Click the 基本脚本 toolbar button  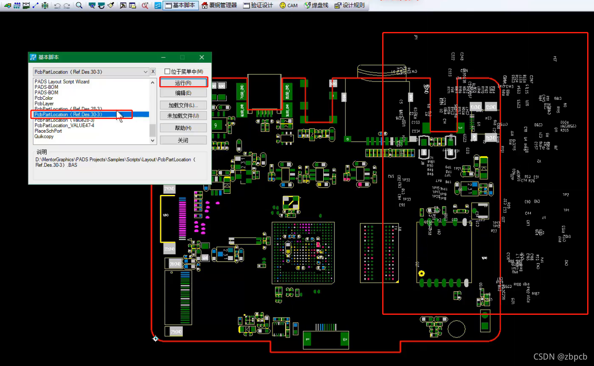181,6
